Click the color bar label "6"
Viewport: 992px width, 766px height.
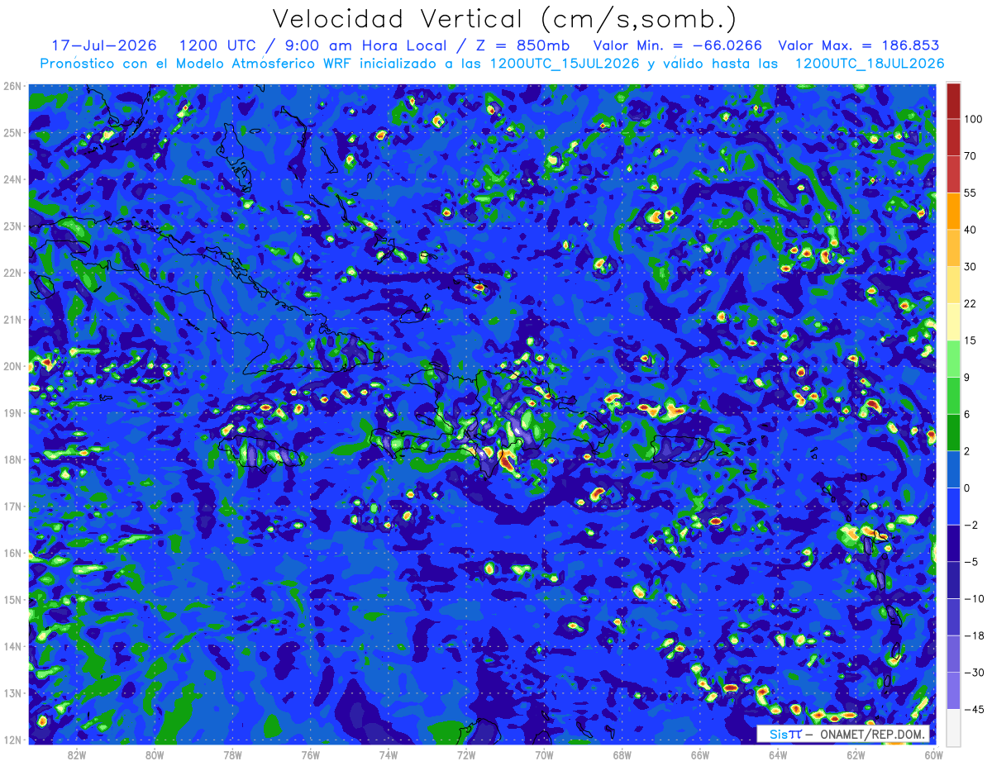tap(967, 414)
